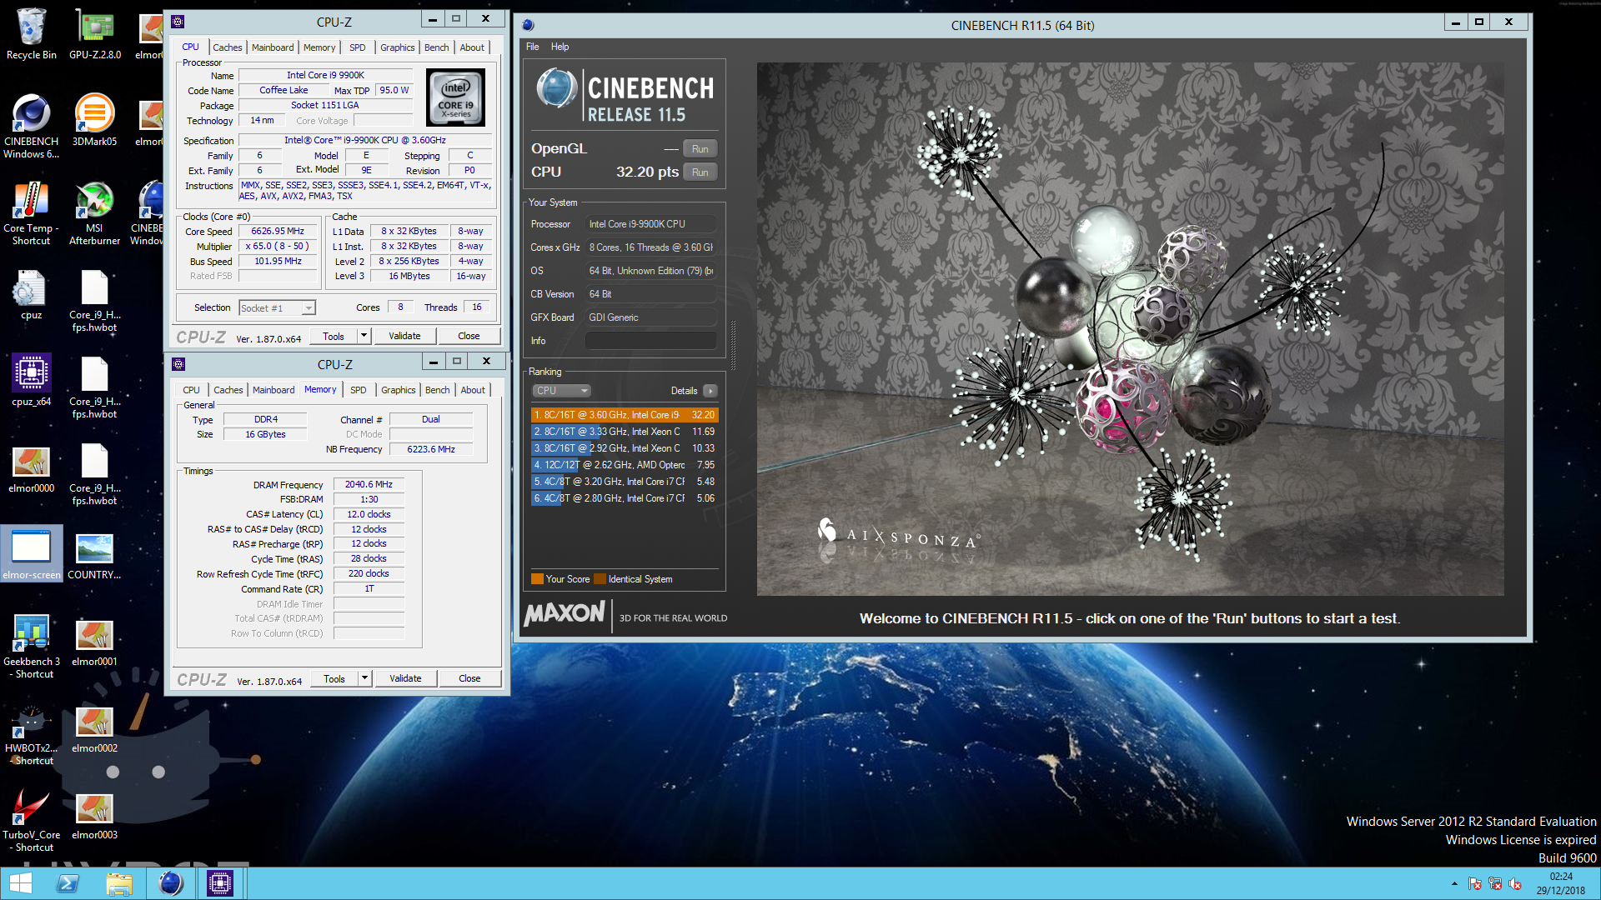The image size is (1601, 900).
Task: Launch MSI Afterburner desktop icon
Action: 94,213
